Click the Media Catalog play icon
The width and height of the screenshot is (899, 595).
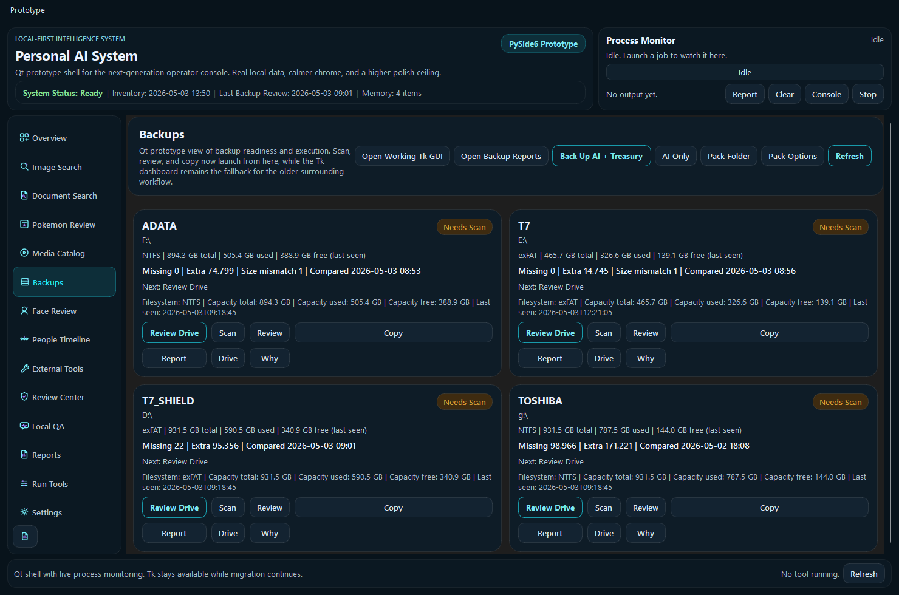[24, 253]
